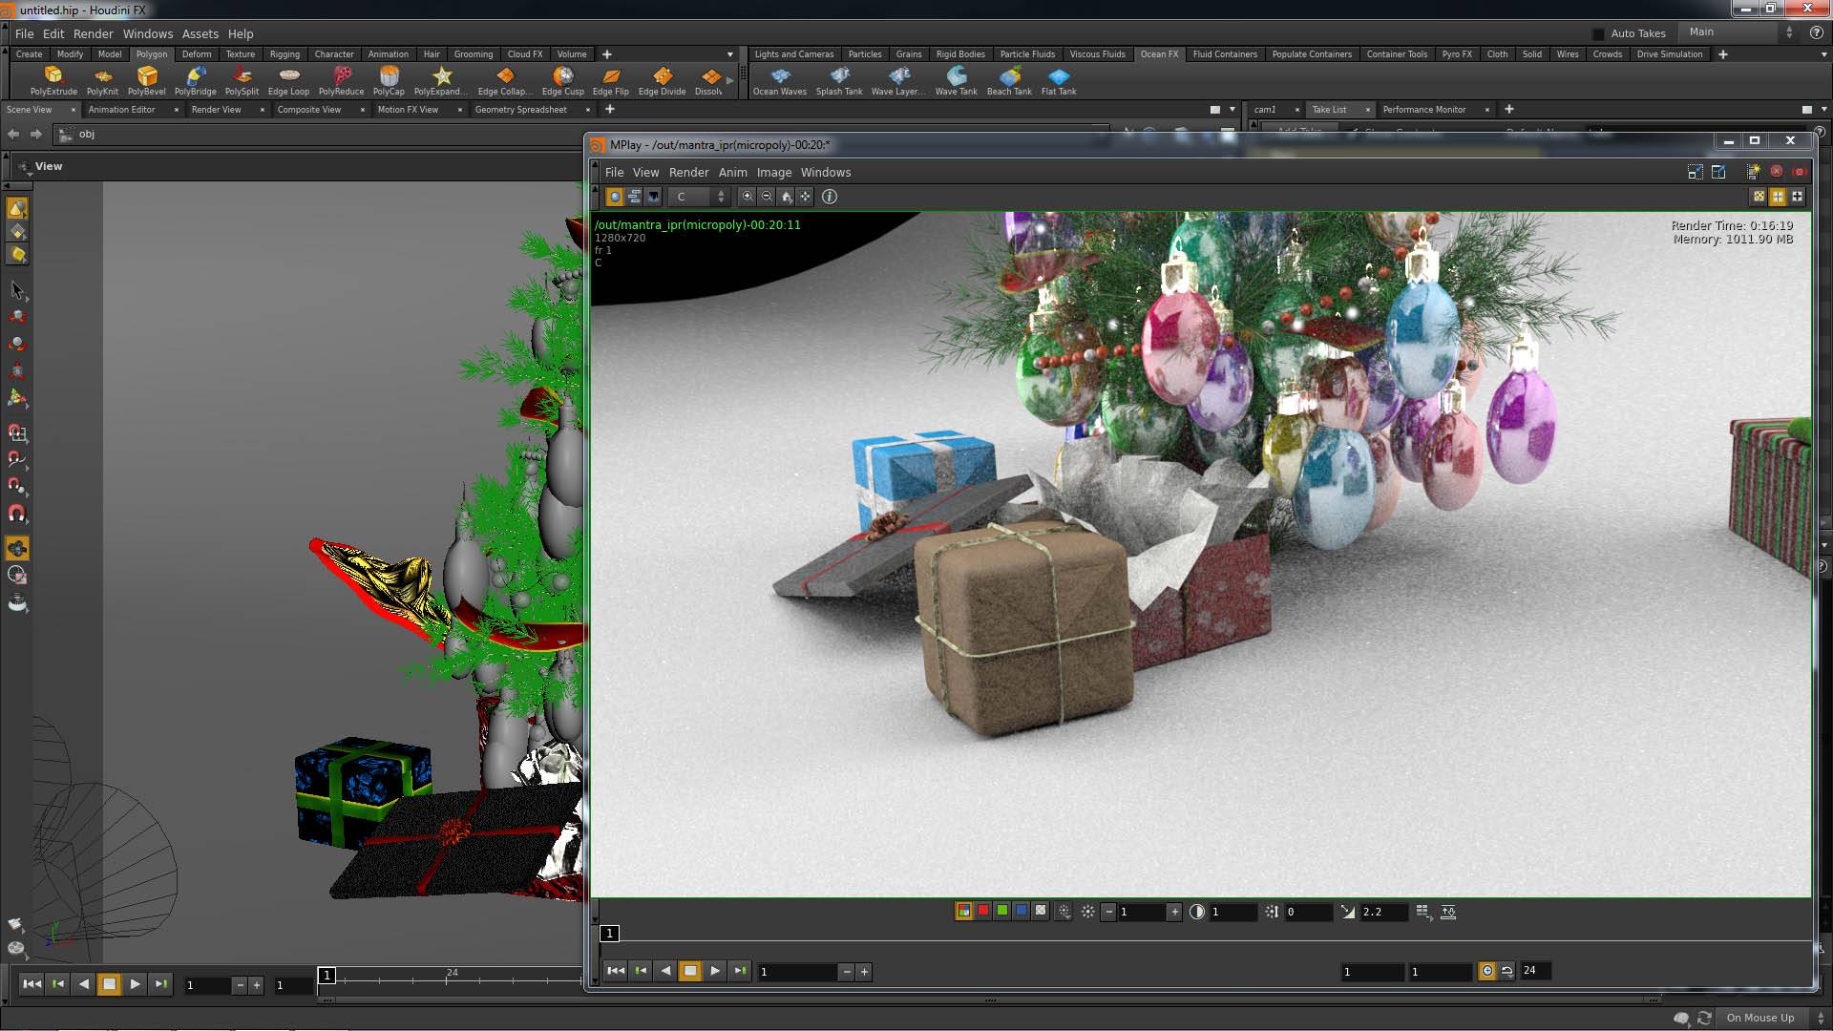The image size is (1833, 1031).
Task: Open the left pane tab options dropdown arrow
Action: (1233, 110)
